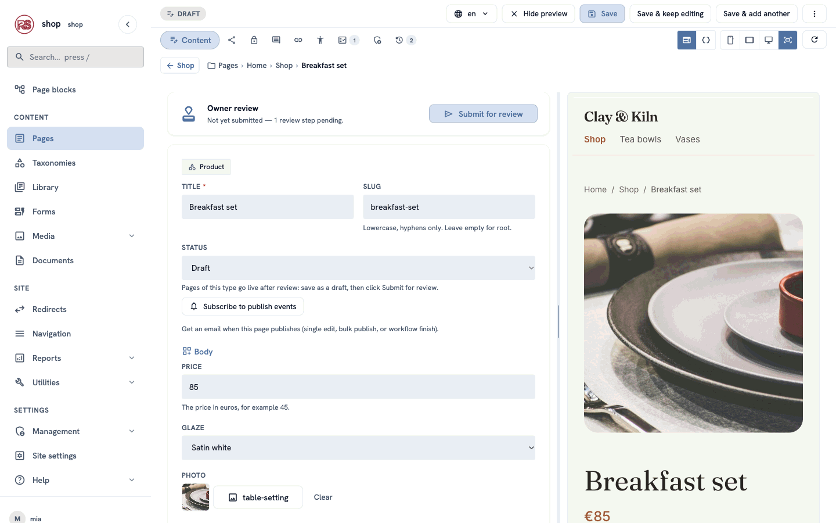The width and height of the screenshot is (836, 523).
Task: Open the shield privacy tab icon
Action: coord(377,40)
